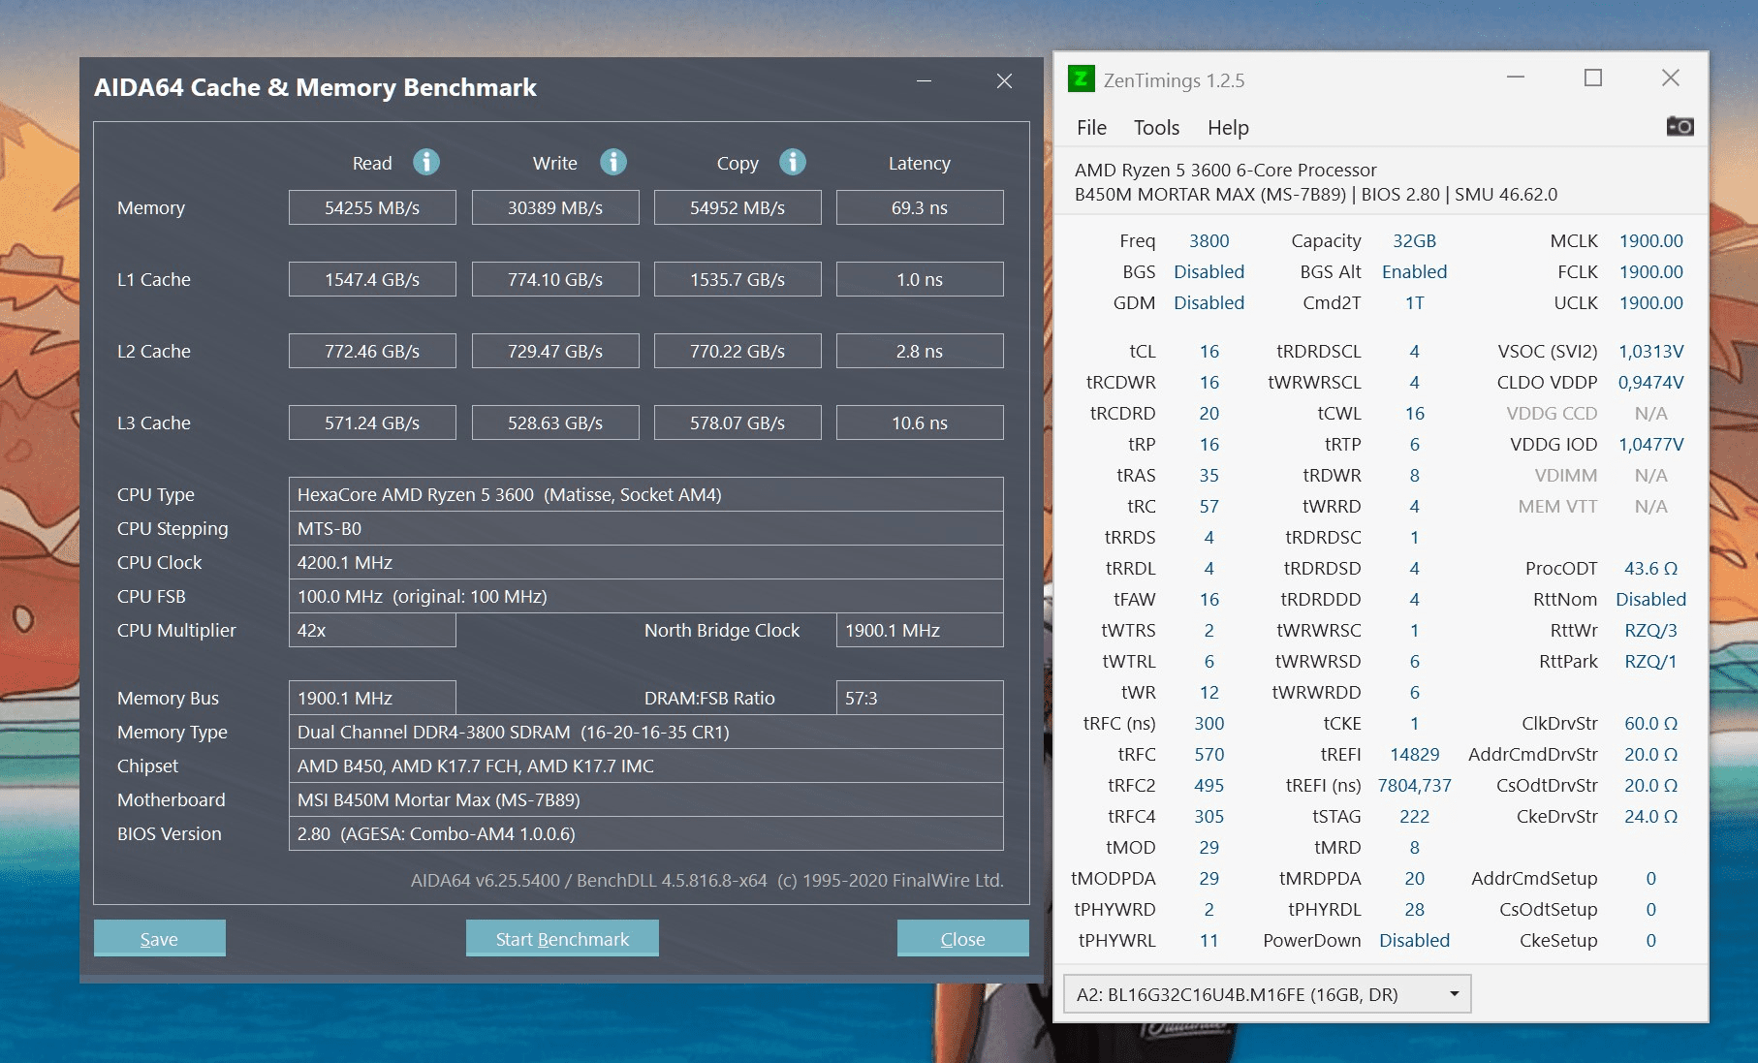
Task: Minimize the ZenTimings window
Action: coord(1516,78)
